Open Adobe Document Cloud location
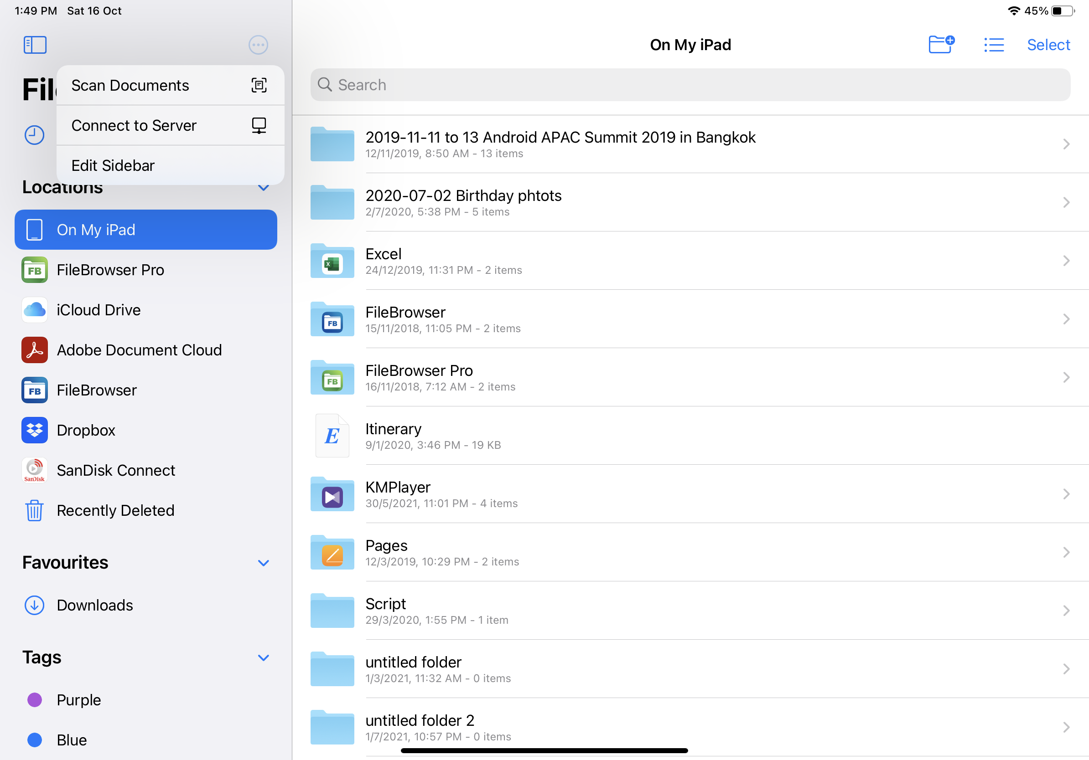Viewport: 1089px width, 760px height. click(139, 350)
